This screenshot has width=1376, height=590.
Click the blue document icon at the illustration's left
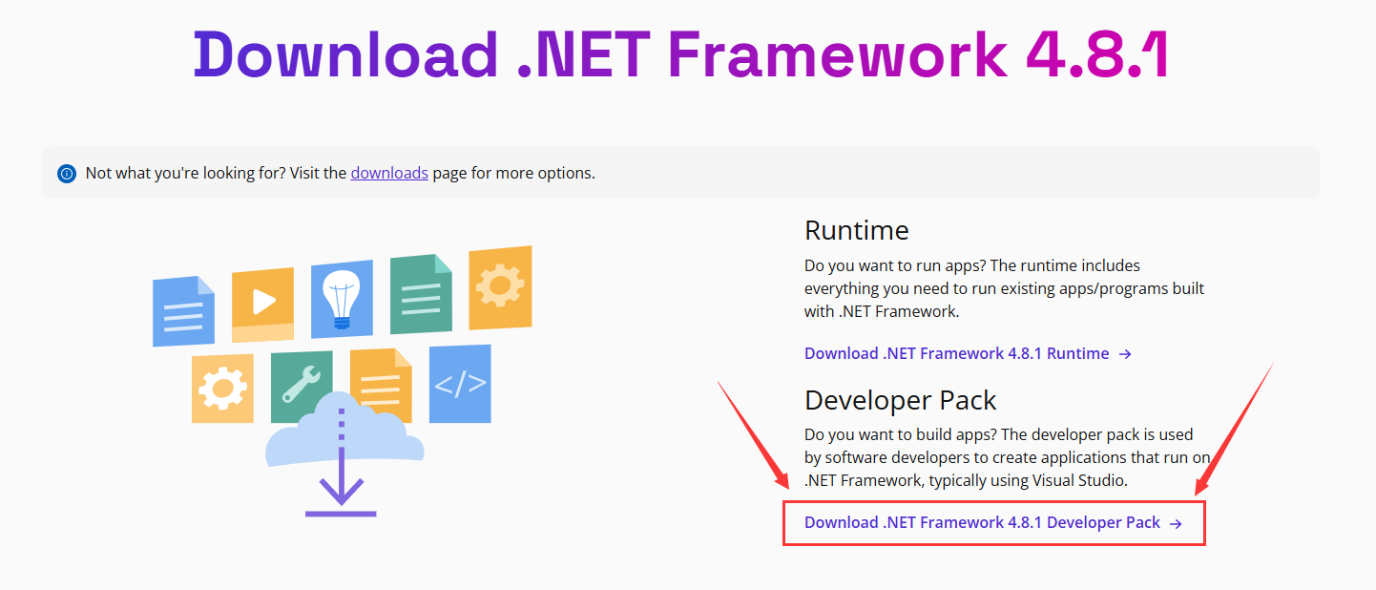pyautogui.click(x=183, y=311)
